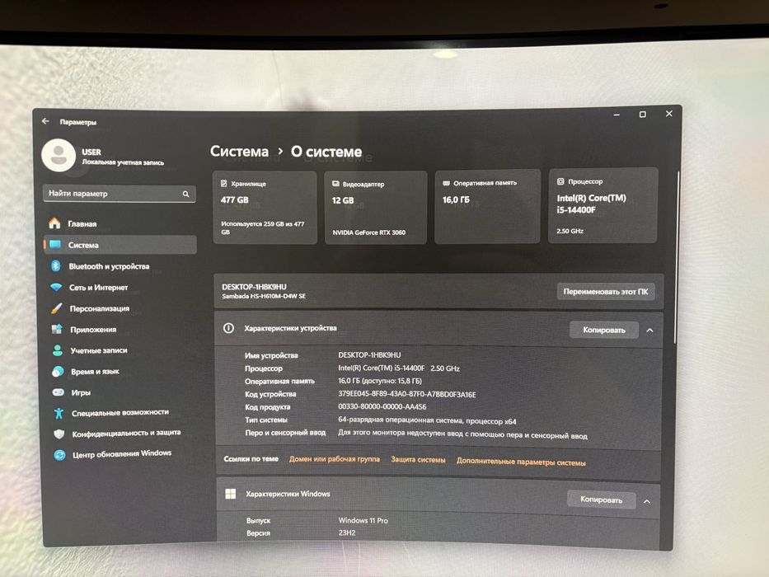The image size is (769, 577).
Task: Click the Процессор CPU icon
Action: coord(560,181)
